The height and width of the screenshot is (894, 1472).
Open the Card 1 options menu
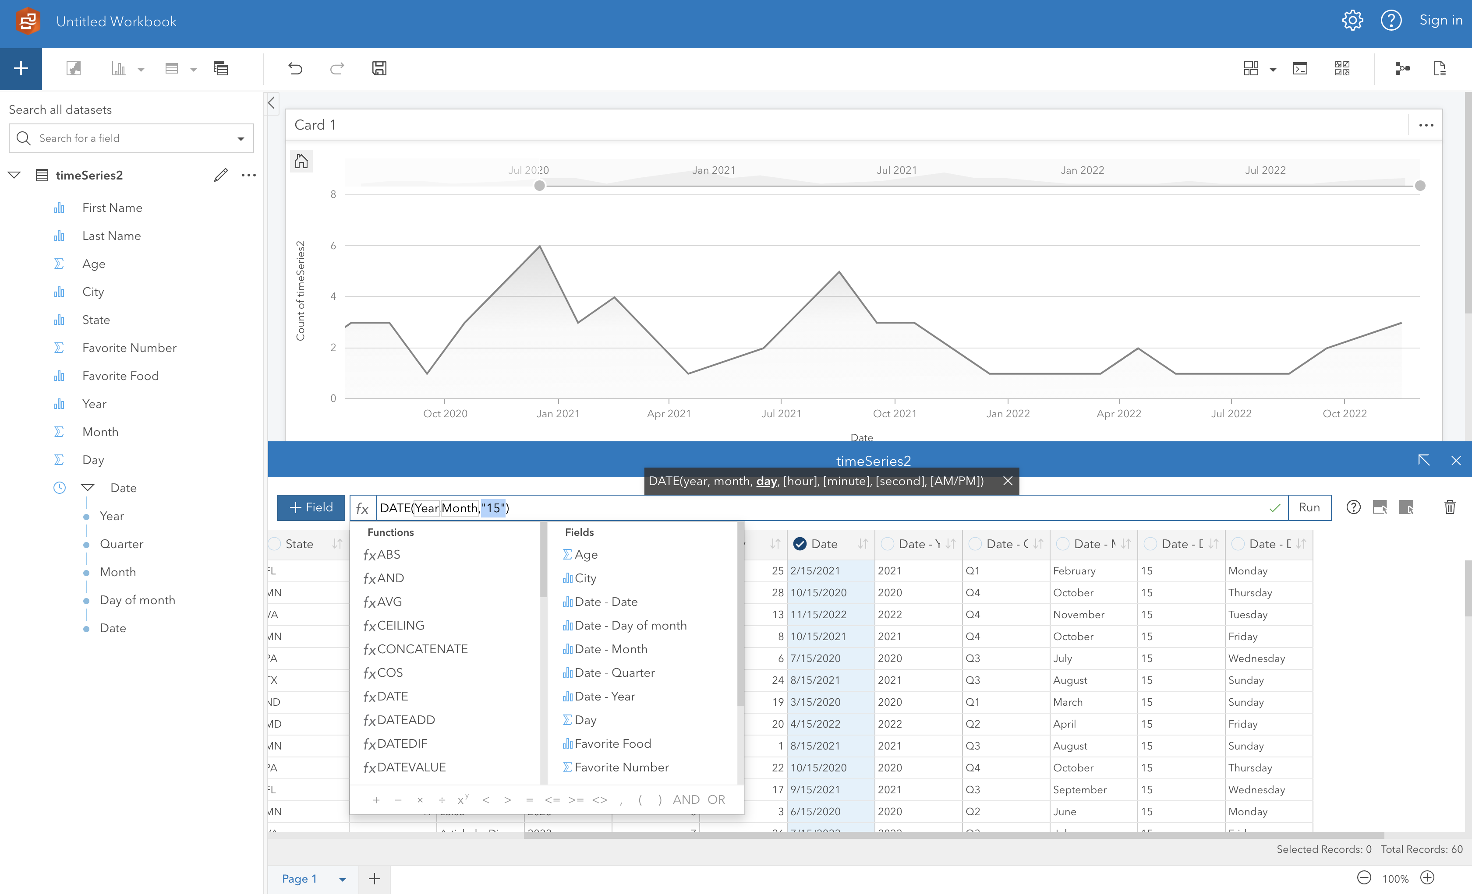click(1426, 125)
